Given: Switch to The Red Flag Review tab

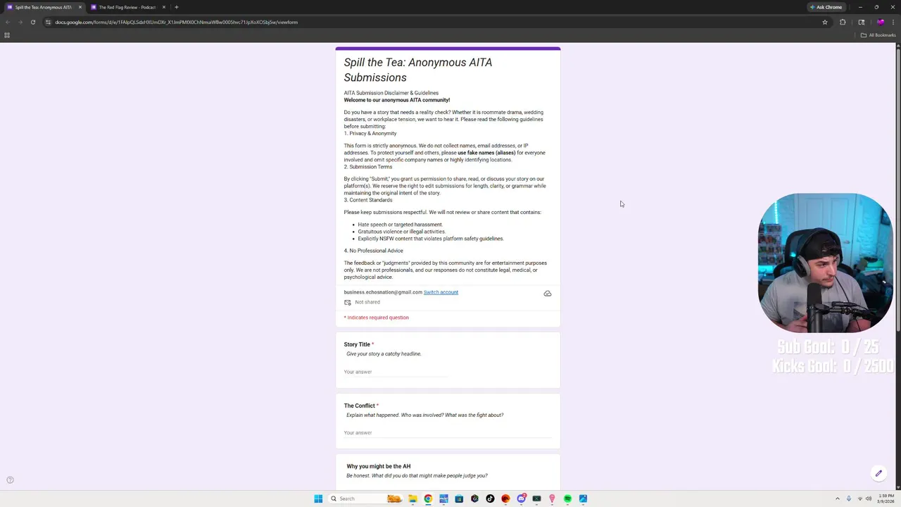Looking at the screenshot, I should (x=127, y=7).
